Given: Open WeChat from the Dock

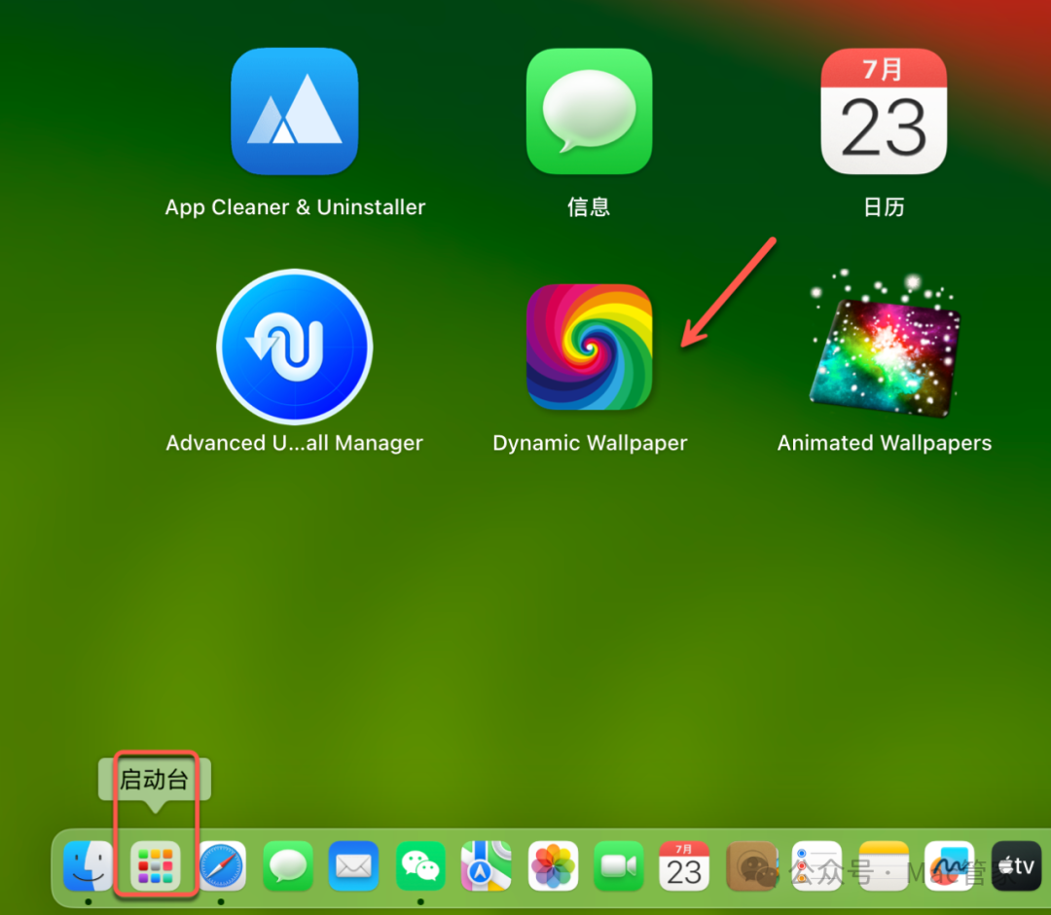Looking at the screenshot, I should (x=420, y=865).
